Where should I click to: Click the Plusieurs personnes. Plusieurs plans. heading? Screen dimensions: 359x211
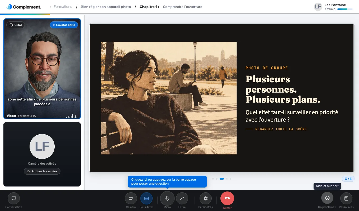(283, 89)
